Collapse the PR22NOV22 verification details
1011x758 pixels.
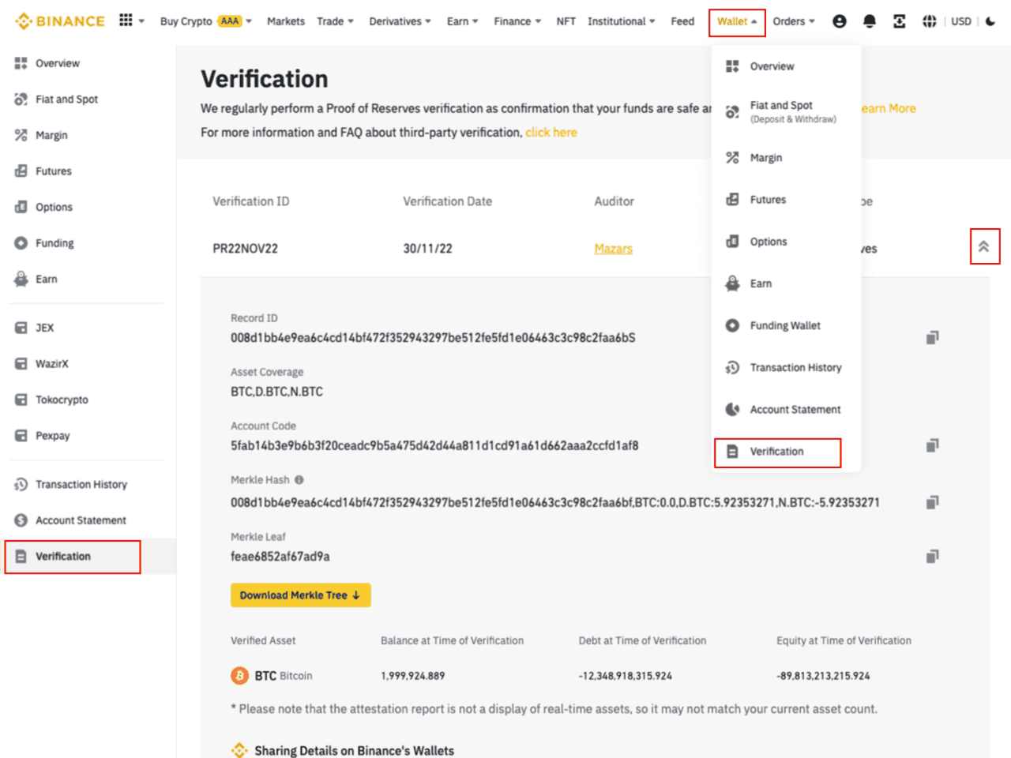[x=984, y=247]
